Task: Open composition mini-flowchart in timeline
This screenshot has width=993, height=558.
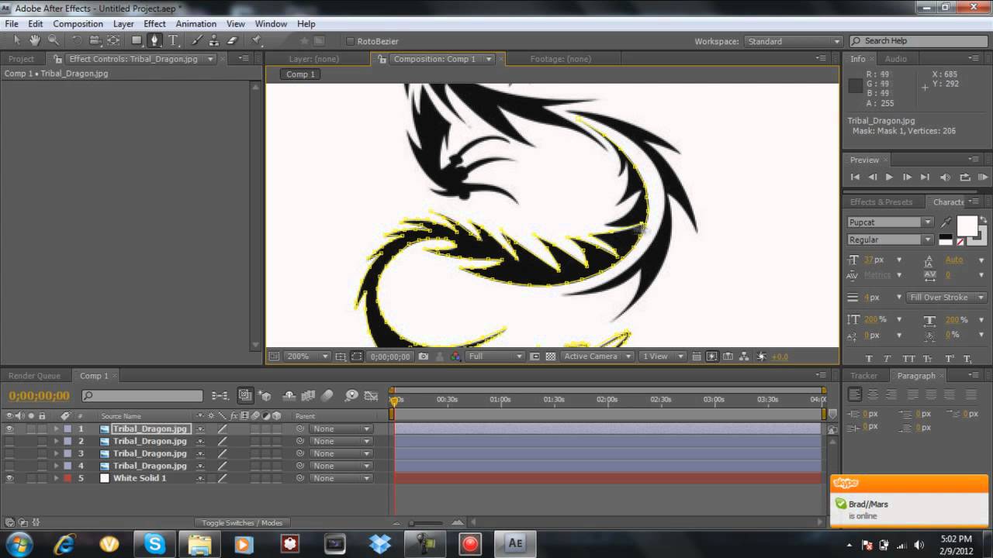Action: [220, 395]
